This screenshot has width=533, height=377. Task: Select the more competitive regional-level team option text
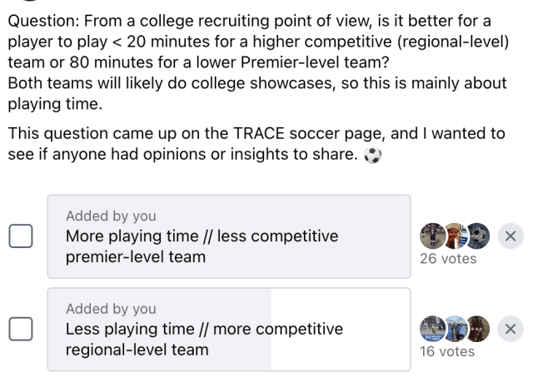pos(204,340)
